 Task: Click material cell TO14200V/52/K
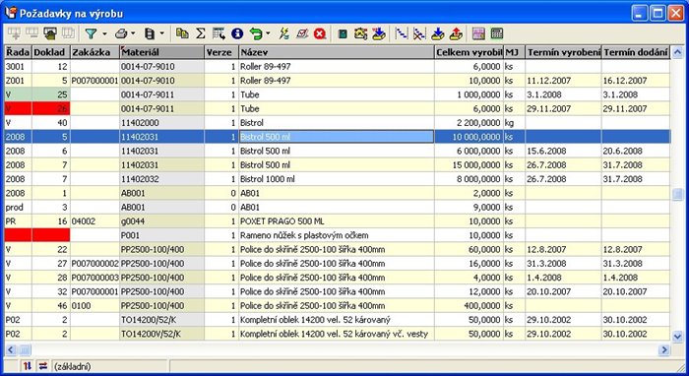(x=161, y=334)
